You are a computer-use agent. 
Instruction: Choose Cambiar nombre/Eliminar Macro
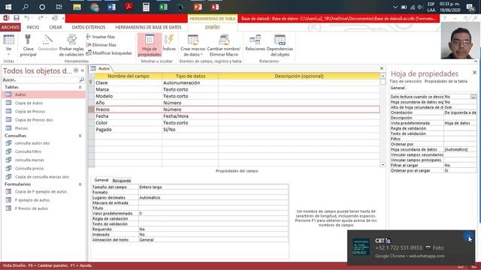click(224, 45)
